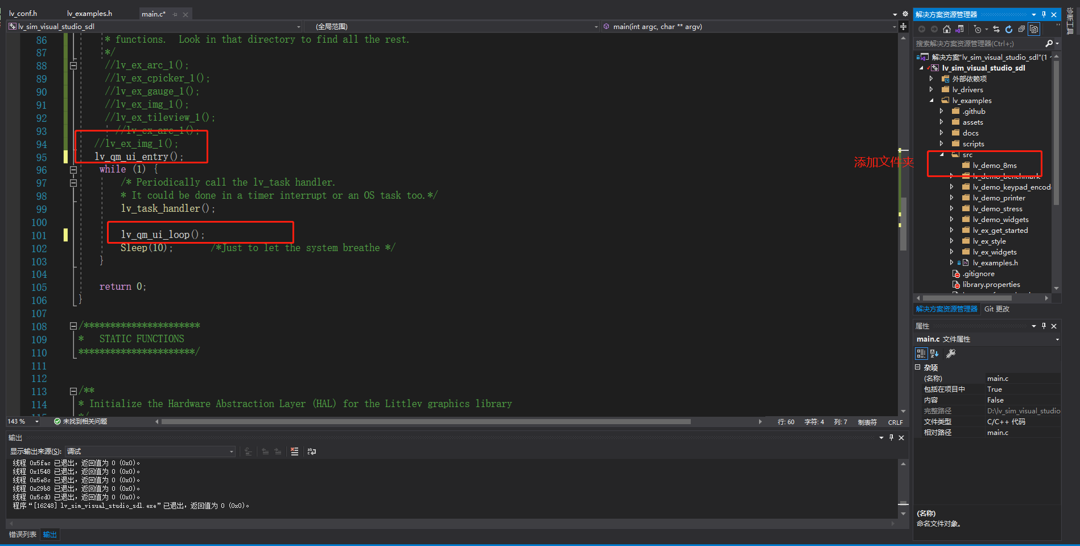Click the go to previous message icon in Output

point(265,451)
